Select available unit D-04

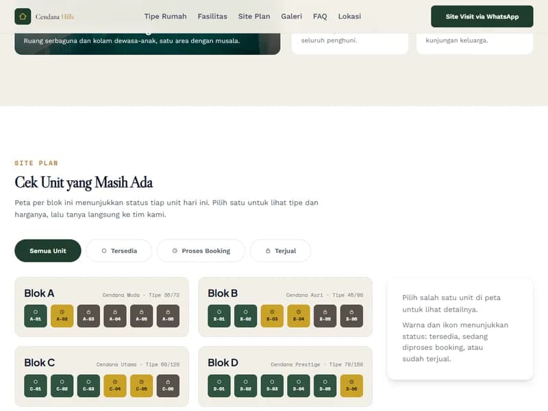[299, 386]
